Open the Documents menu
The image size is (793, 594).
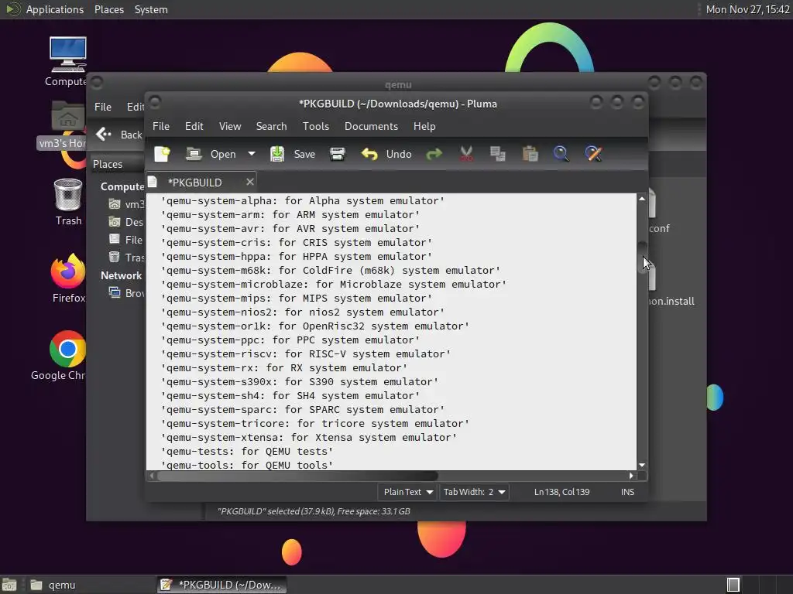click(371, 126)
